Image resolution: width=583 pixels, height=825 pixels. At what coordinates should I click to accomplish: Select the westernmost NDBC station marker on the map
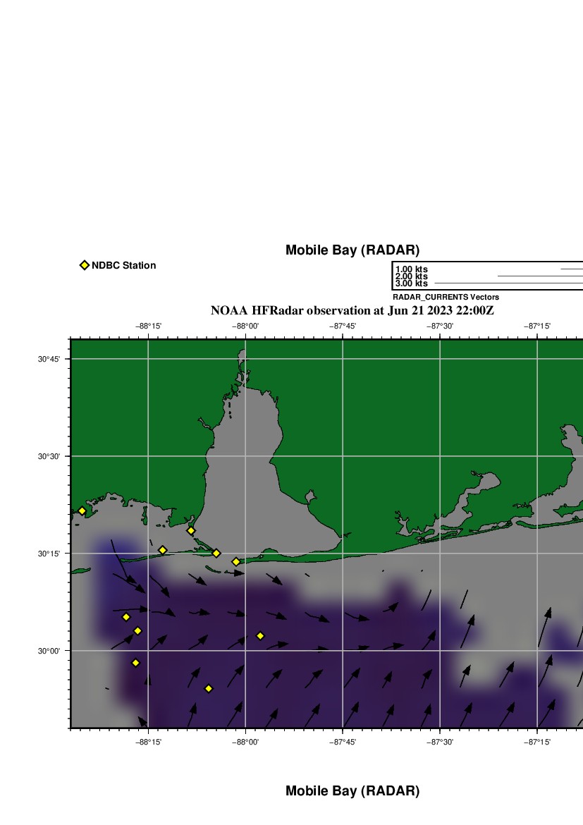(x=82, y=511)
